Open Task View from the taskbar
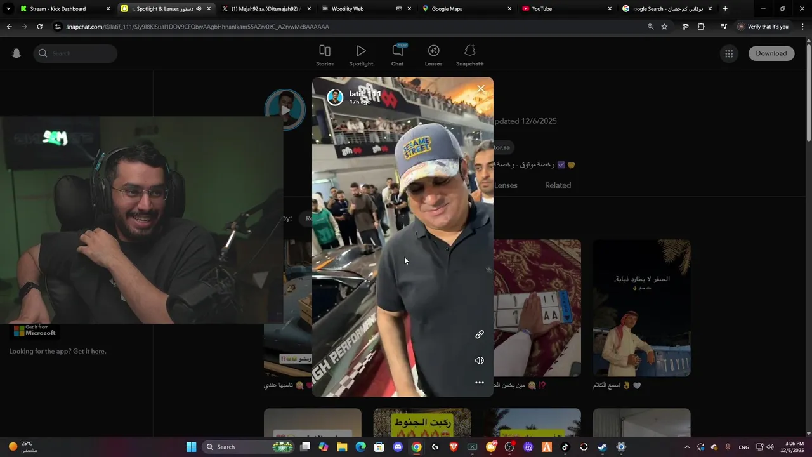Viewport: 812px width, 457px height. click(x=305, y=447)
